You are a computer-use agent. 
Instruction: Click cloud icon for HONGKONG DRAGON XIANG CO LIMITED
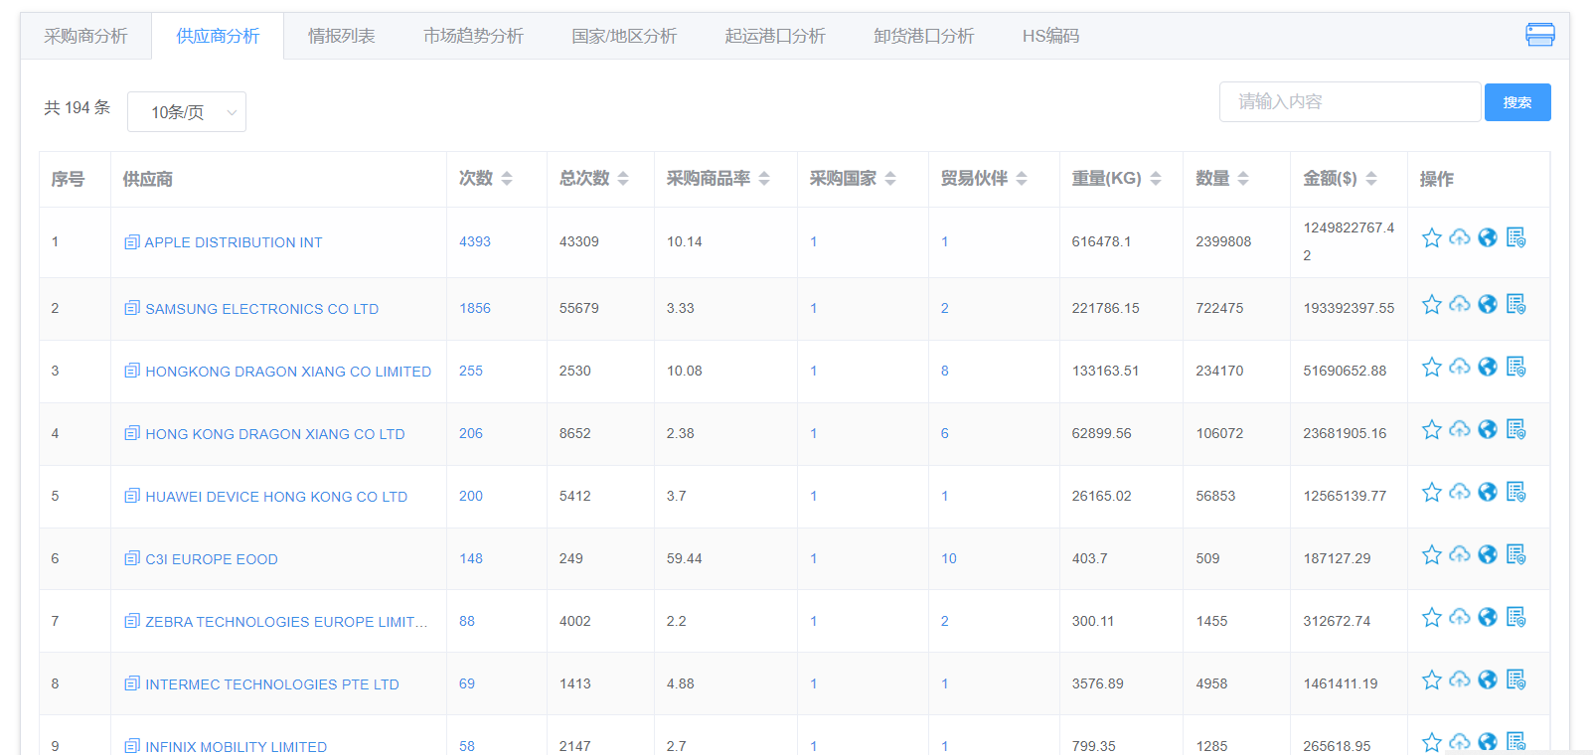coord(1459,367)
